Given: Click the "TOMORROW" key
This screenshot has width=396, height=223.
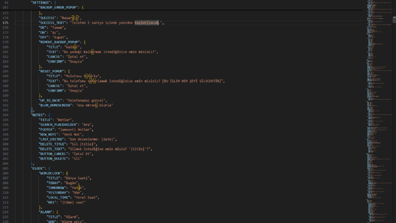Looking at the screenshot, I should click(56, 188).
